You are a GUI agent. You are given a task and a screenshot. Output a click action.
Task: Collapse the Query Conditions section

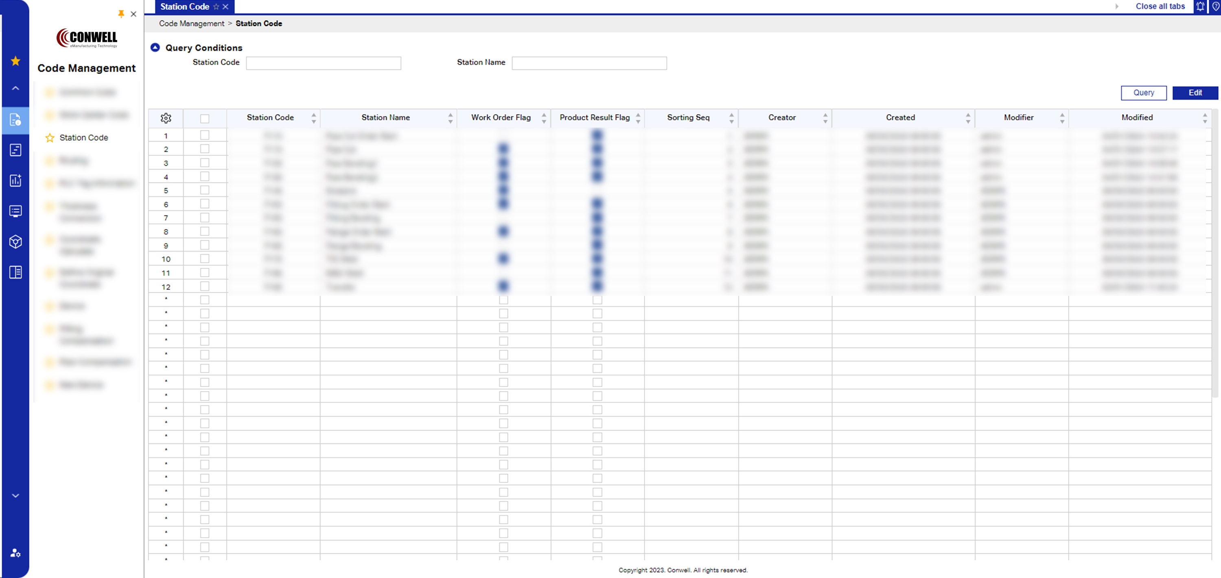(155, 47)
